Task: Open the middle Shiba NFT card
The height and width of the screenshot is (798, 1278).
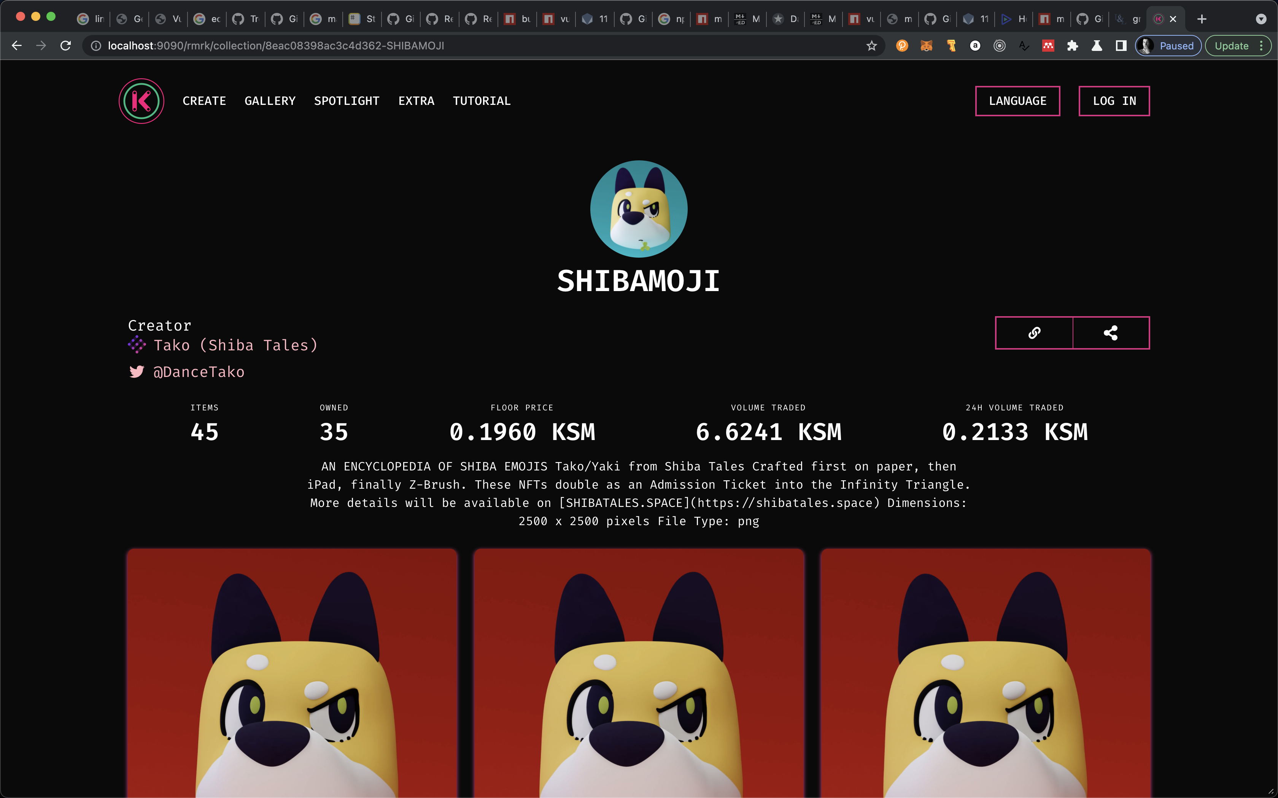Action: pyautogui.click(x=639, y=673)
